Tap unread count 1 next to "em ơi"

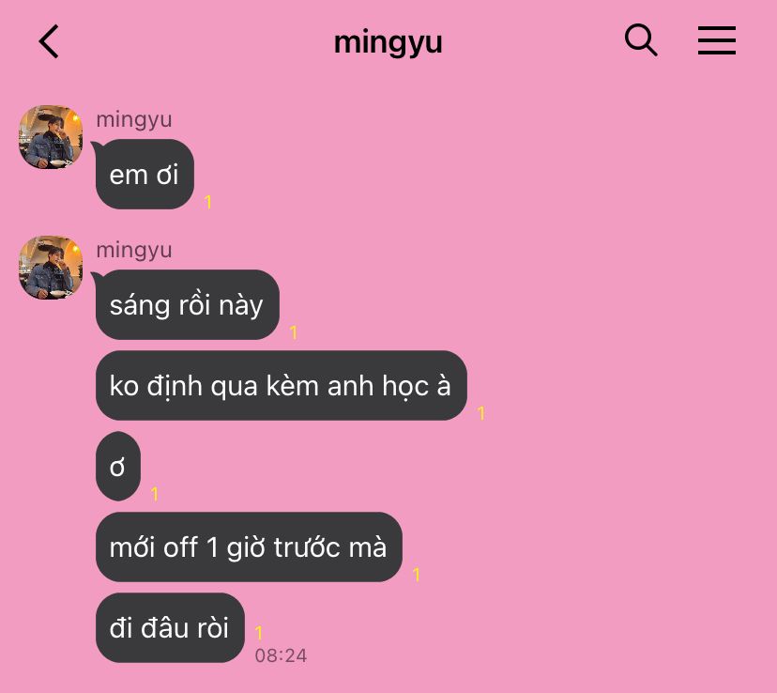(208, 202)
